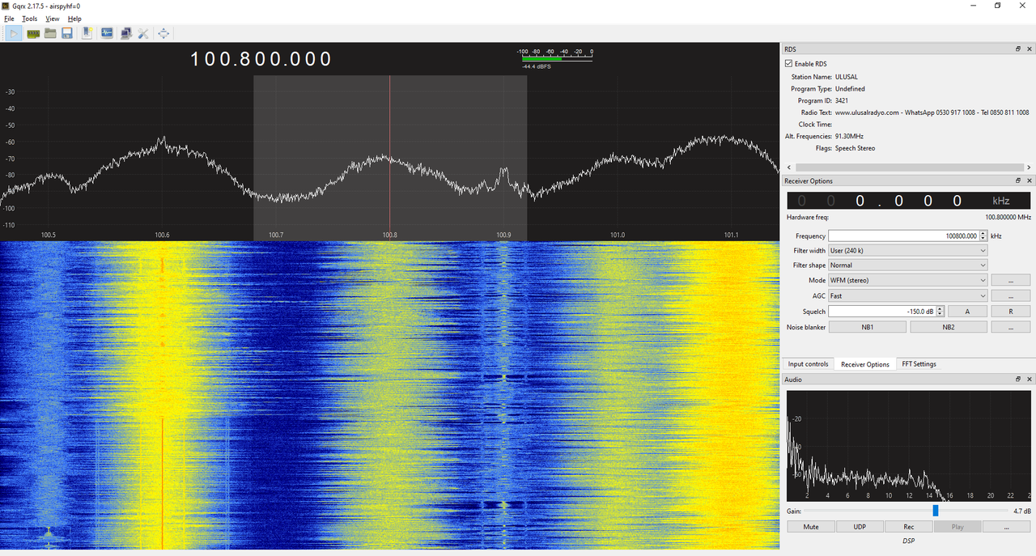Float the Audio panel
Screen dimensions: 1036x556
pyautogui.click(x=1018, y=379)
